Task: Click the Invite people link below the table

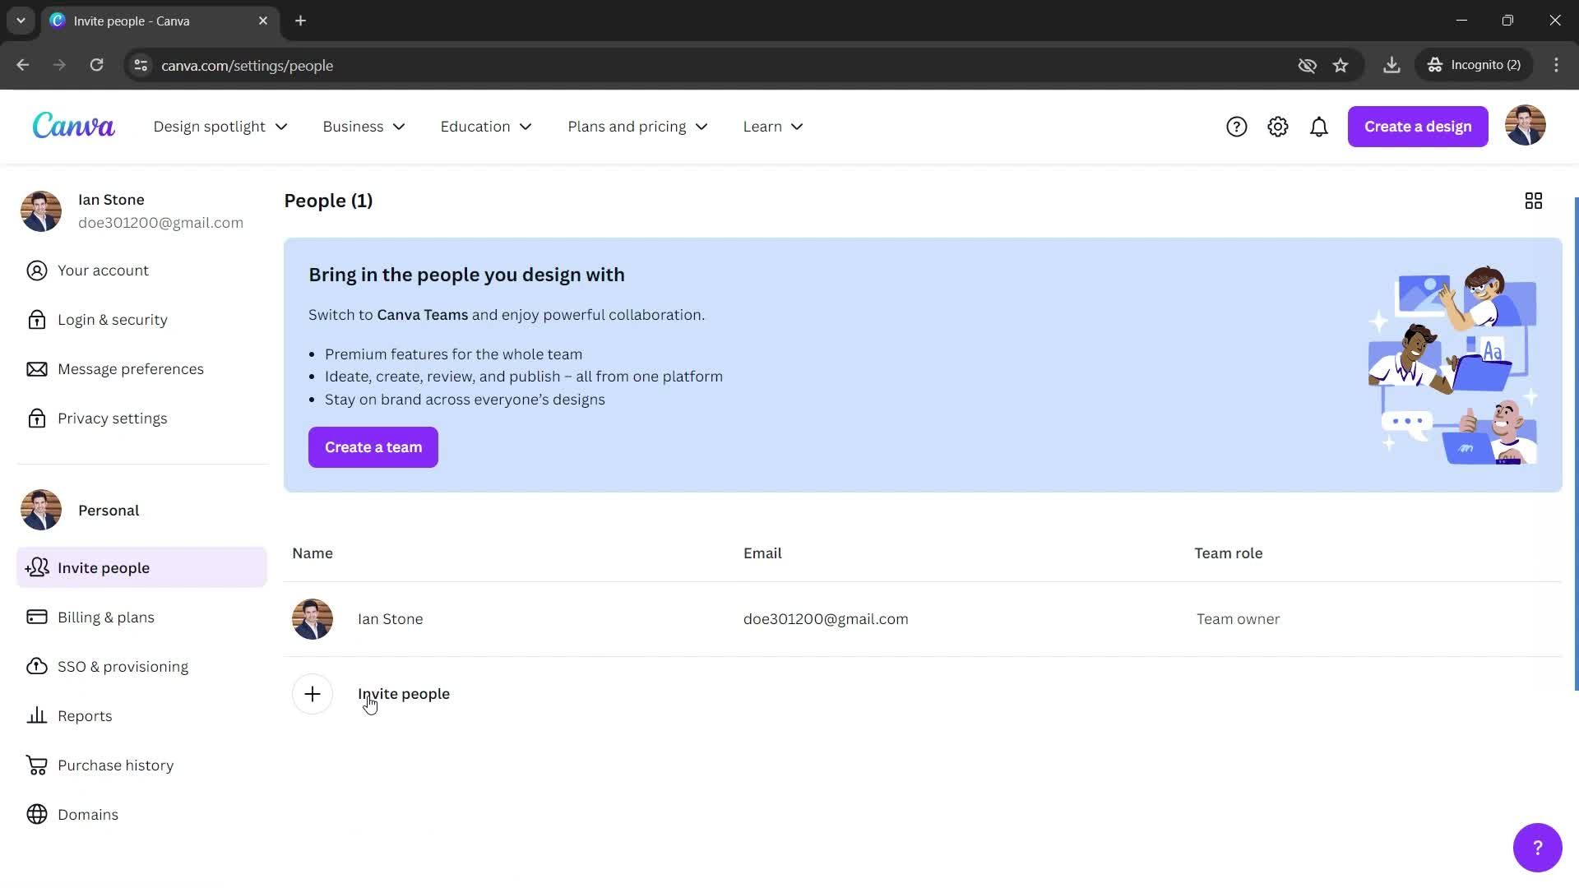Action: [x=404, y=694]
